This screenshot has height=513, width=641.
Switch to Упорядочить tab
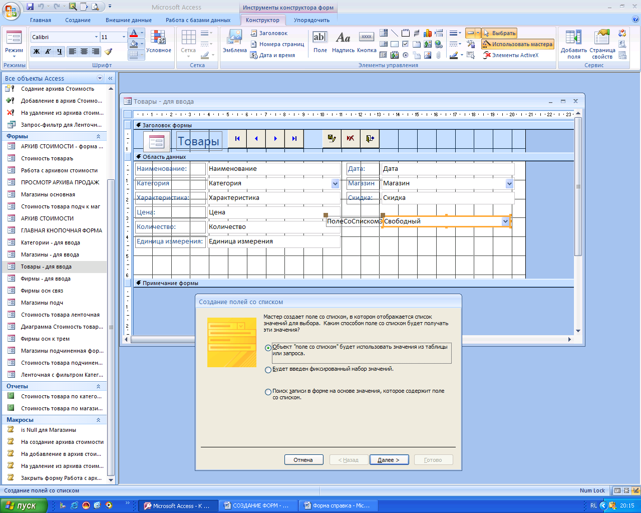311,20
